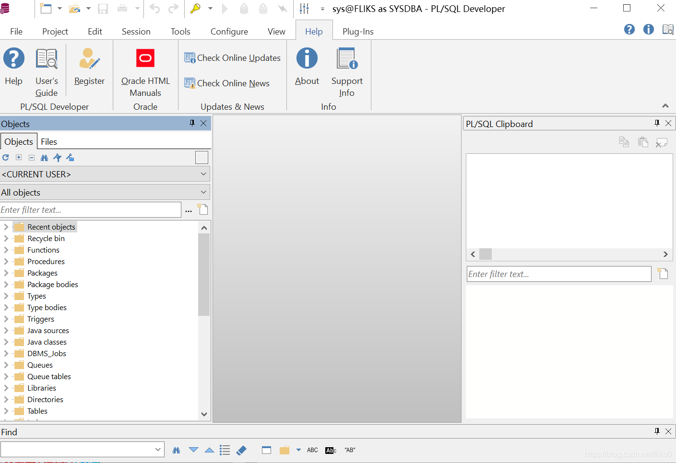Click the expand-all plus icon in Objects toolbar
The image size is (676, 463).
(19, 157)
